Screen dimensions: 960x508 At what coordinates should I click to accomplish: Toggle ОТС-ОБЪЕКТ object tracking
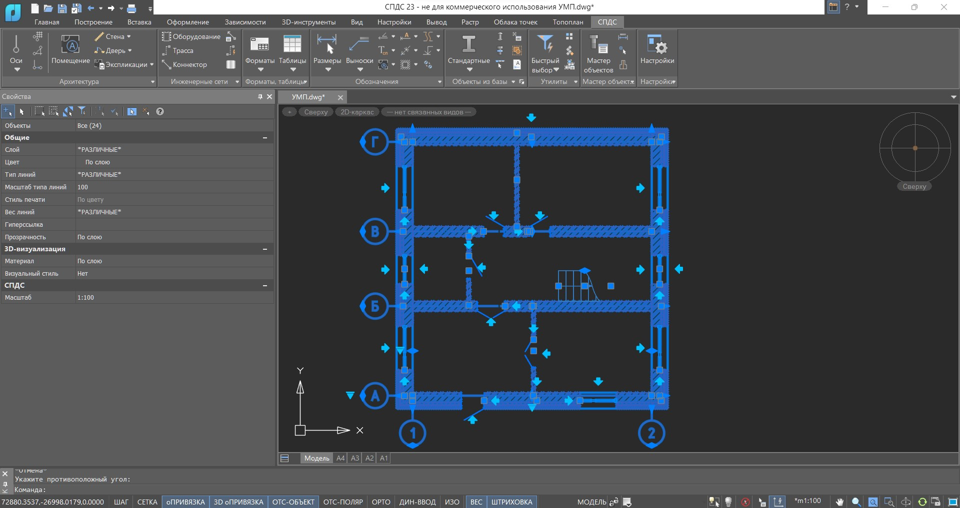click(293, 502)
